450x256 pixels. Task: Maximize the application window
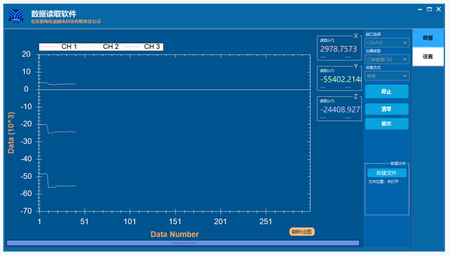pos(429,9)
